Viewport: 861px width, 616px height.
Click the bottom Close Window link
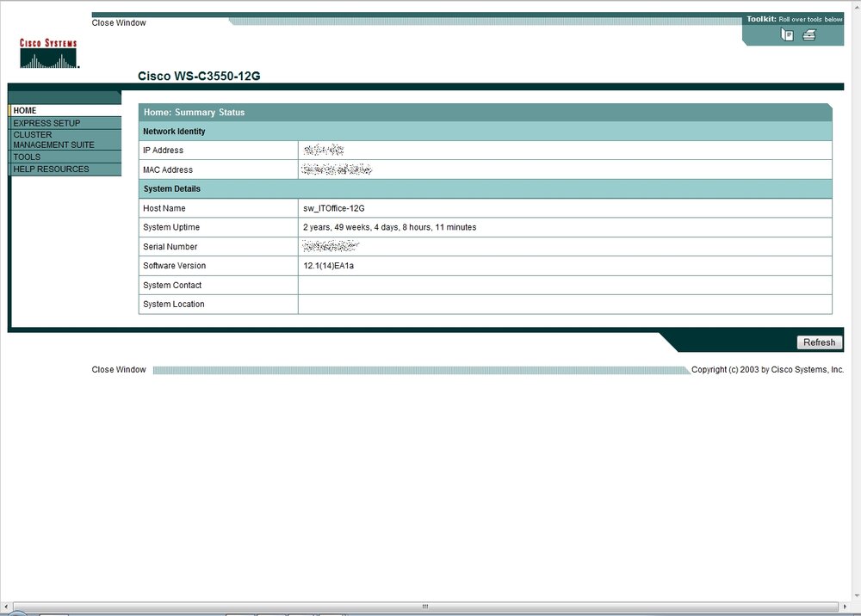119,370
